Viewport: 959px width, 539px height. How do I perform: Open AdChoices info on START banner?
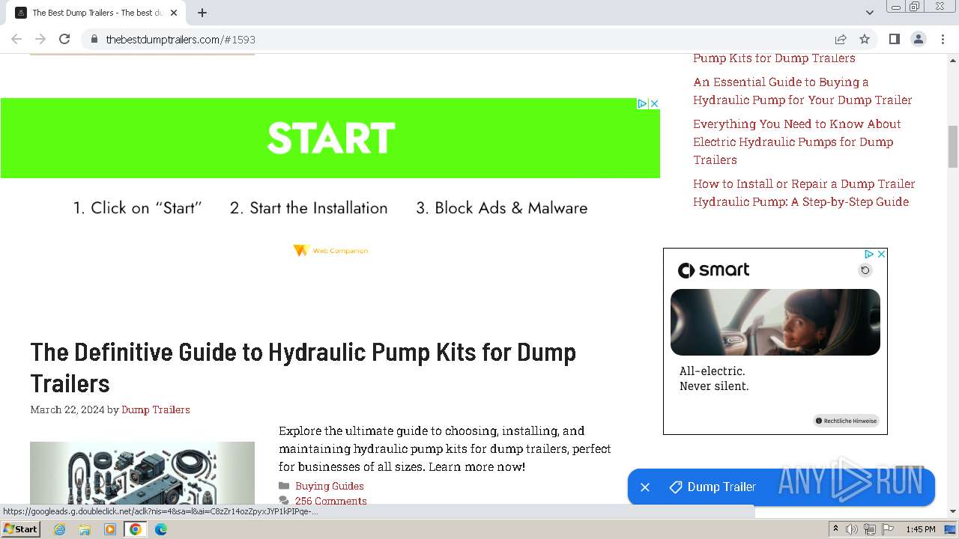tap(642, 103)
